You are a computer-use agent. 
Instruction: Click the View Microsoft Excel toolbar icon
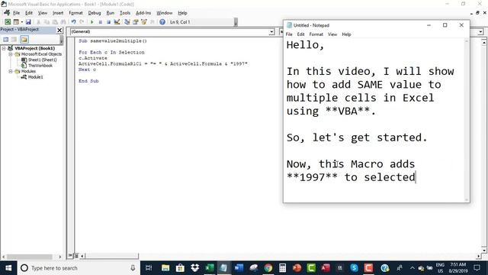[8, 22]
